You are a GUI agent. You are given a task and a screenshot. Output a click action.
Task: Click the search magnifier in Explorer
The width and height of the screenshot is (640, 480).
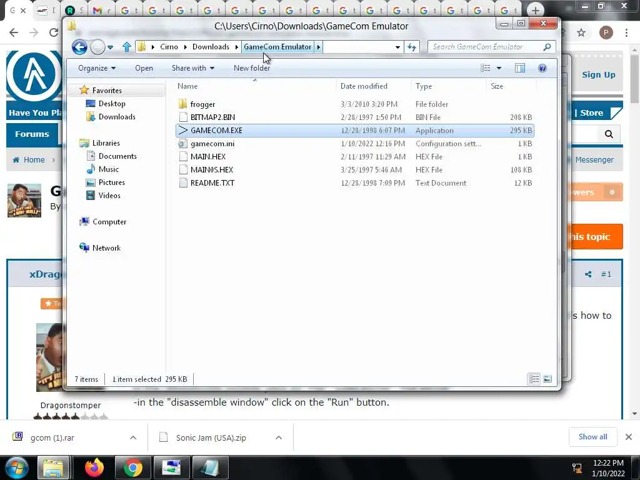(x=547, y=47)
